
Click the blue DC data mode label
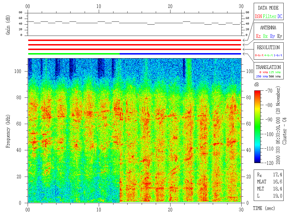pyautogui.click(x=279, y=17)
